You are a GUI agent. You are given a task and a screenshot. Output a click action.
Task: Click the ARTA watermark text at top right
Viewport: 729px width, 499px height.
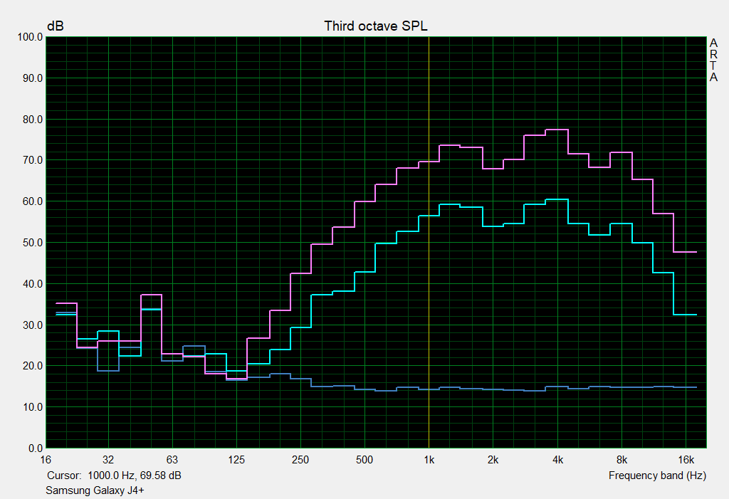(x=713, y=60)
